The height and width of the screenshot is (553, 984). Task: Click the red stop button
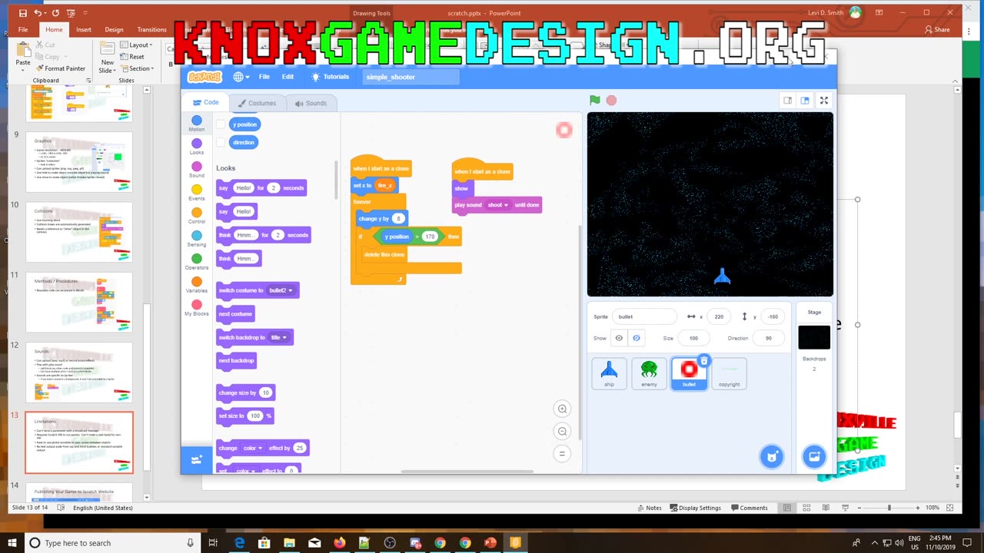tap(611, 101)
